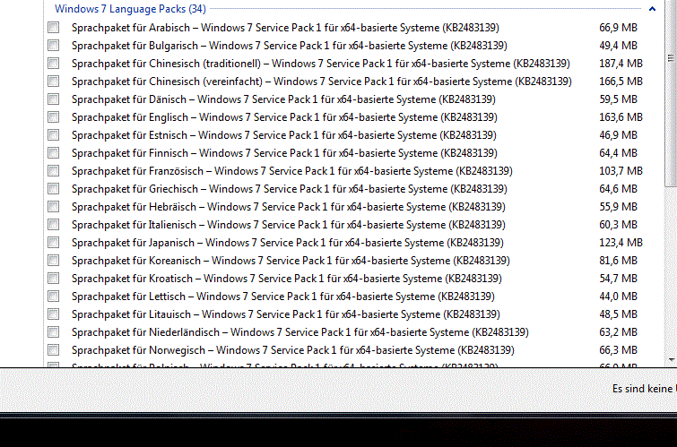Toggle the Norwegisch language pack checkbox
The image size is (677, 447).
pos(54,350)
